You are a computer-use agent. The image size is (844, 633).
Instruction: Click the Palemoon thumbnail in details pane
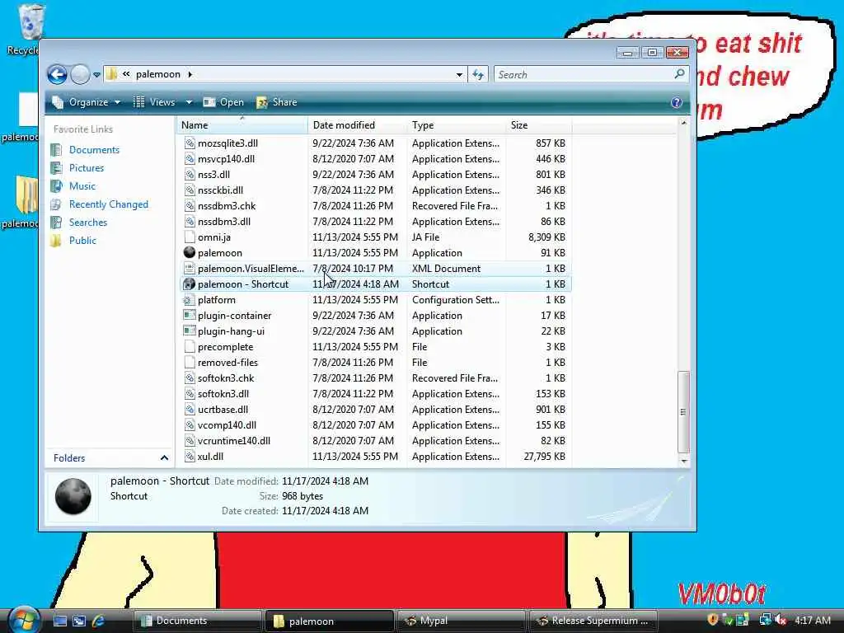pyautogui.click(x=73, y=496)
